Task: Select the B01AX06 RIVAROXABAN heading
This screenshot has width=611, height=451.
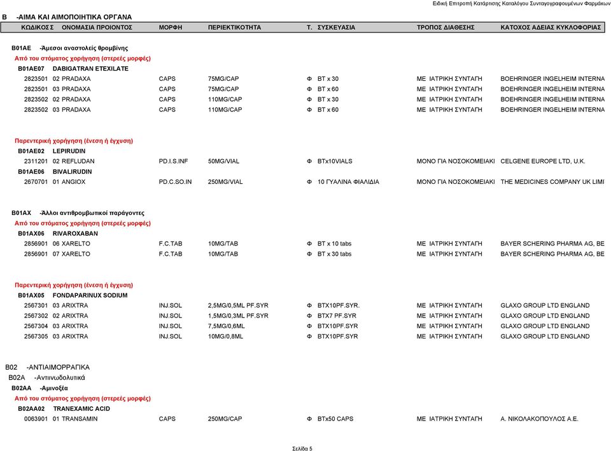Action: pos(58,233)
